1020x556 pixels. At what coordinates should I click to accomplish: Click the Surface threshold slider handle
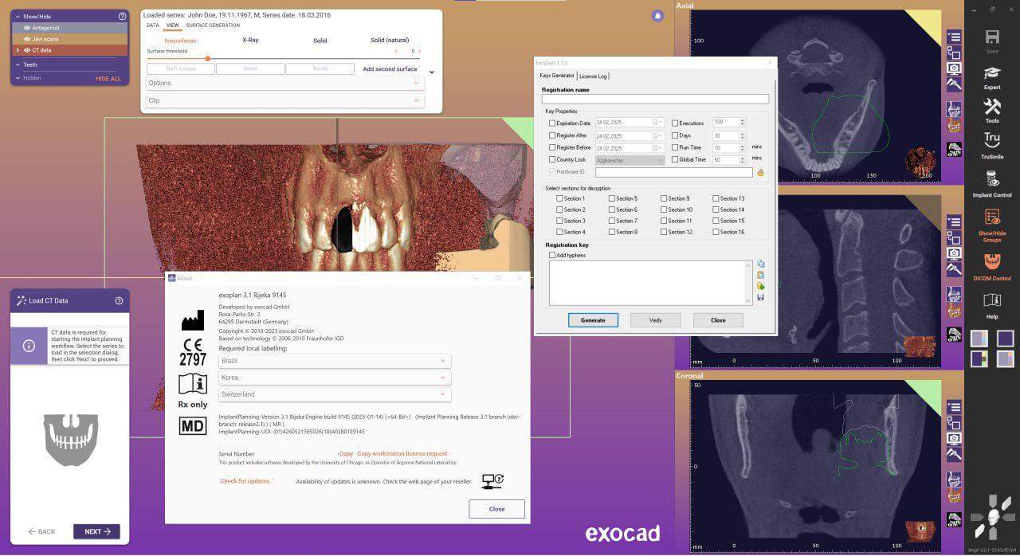click(x=208, y=58)
